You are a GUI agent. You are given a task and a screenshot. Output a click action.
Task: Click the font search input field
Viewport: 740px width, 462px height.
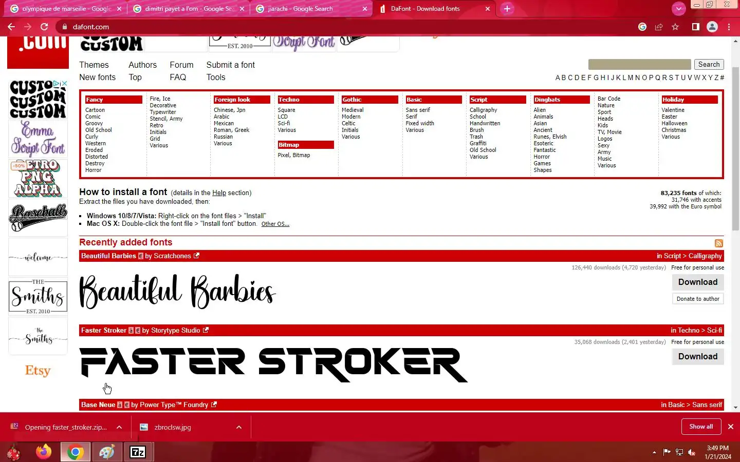pos(639,64)
